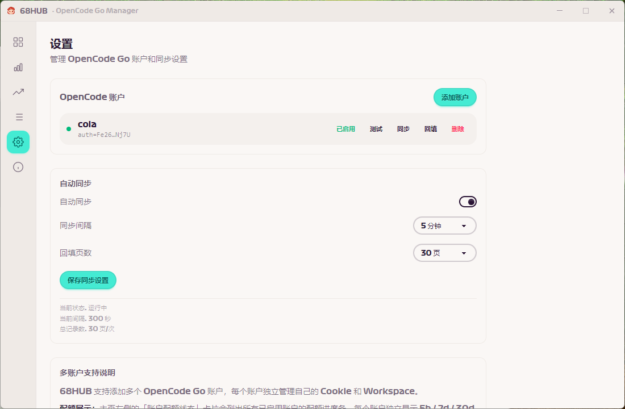625x409 pixels.
Task: Click the OpenCode 账户 section title
Action: (92, 97)
